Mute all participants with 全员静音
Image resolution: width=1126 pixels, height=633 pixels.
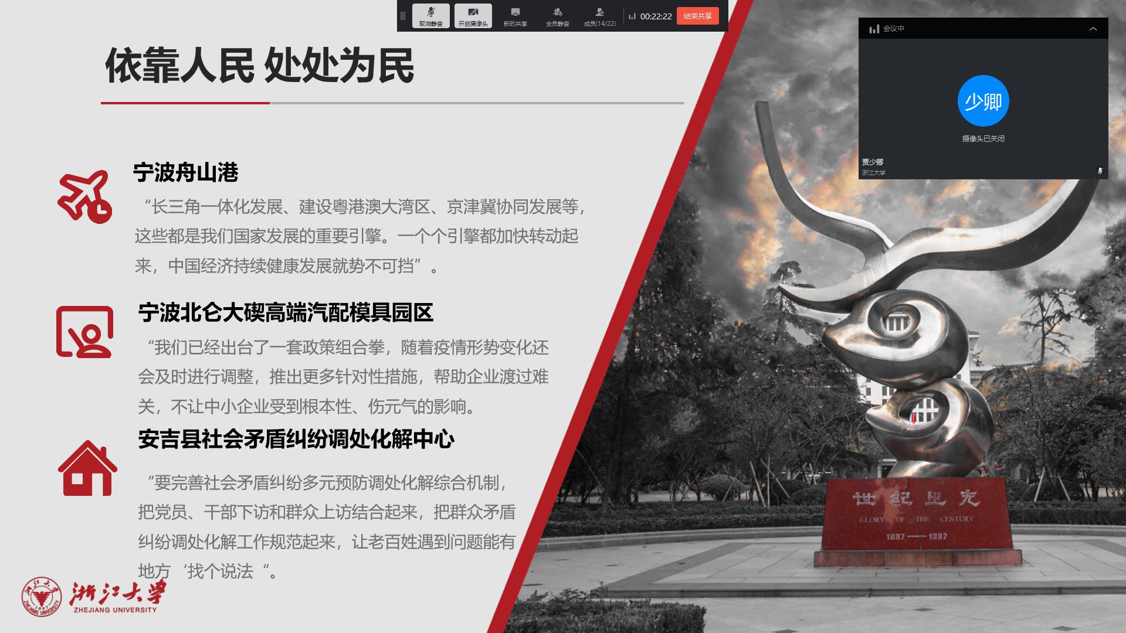pyautogui.click(x=557, y=16)
